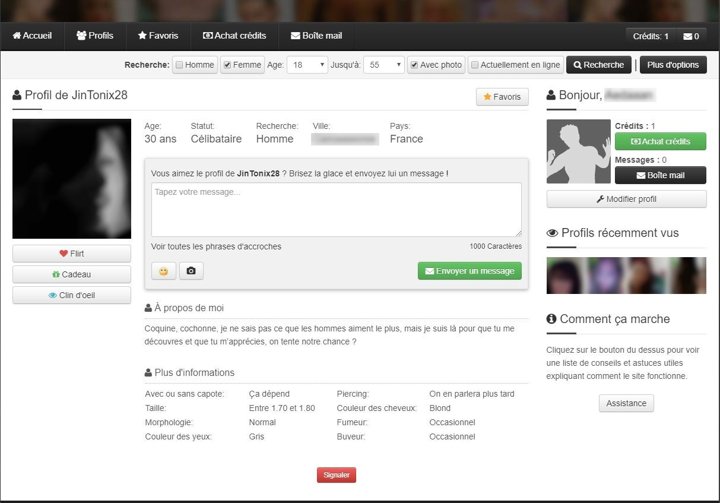Go to the Accueil menu item
This screenshot has width=720, height=503.
click(x=32, y=36)
